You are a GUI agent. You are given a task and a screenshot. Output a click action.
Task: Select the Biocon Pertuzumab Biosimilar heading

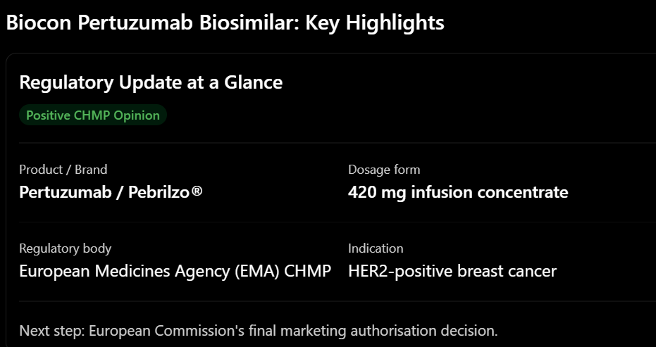(x=225, y=23)
